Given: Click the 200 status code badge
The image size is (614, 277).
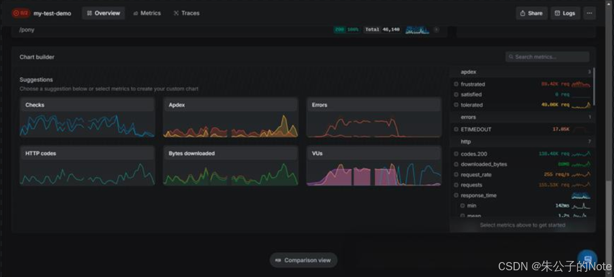Looking at the screenshot, I should click(x=347, y=30).
